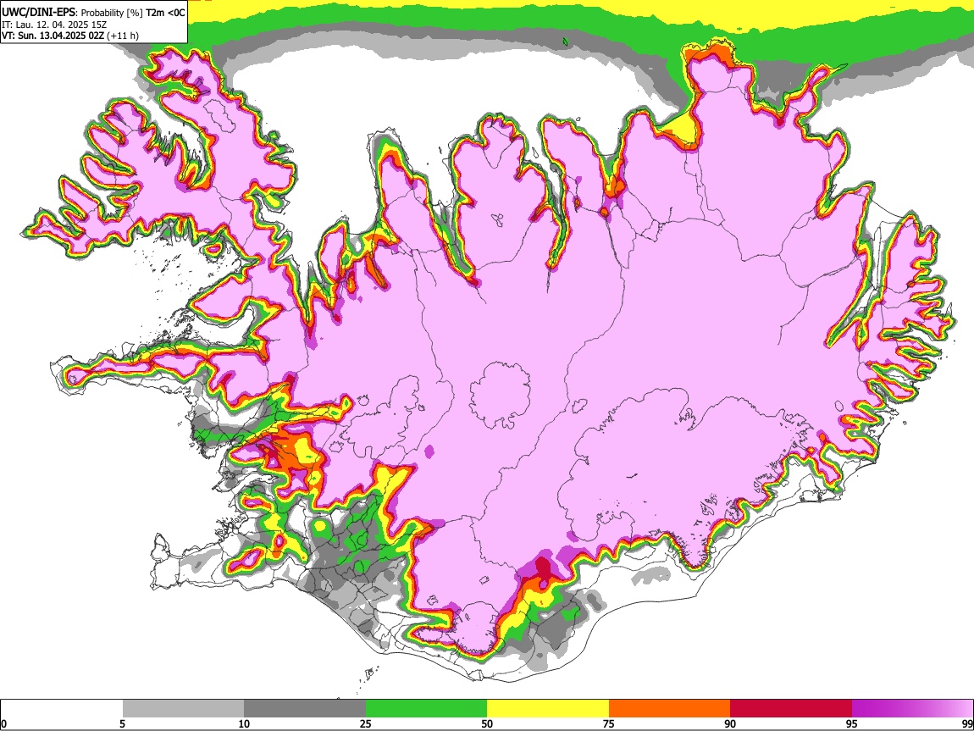Click the dark gray 10-25% legend swatch
974x731 pixels.
click(305, 708)
